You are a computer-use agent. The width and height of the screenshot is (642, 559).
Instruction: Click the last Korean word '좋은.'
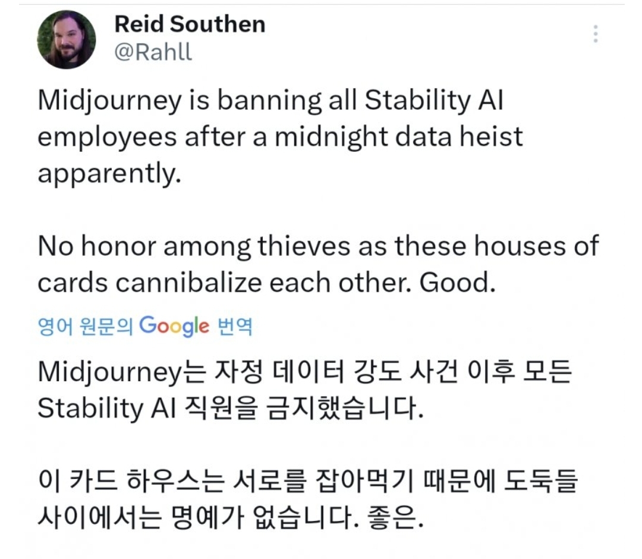point(395,517)
